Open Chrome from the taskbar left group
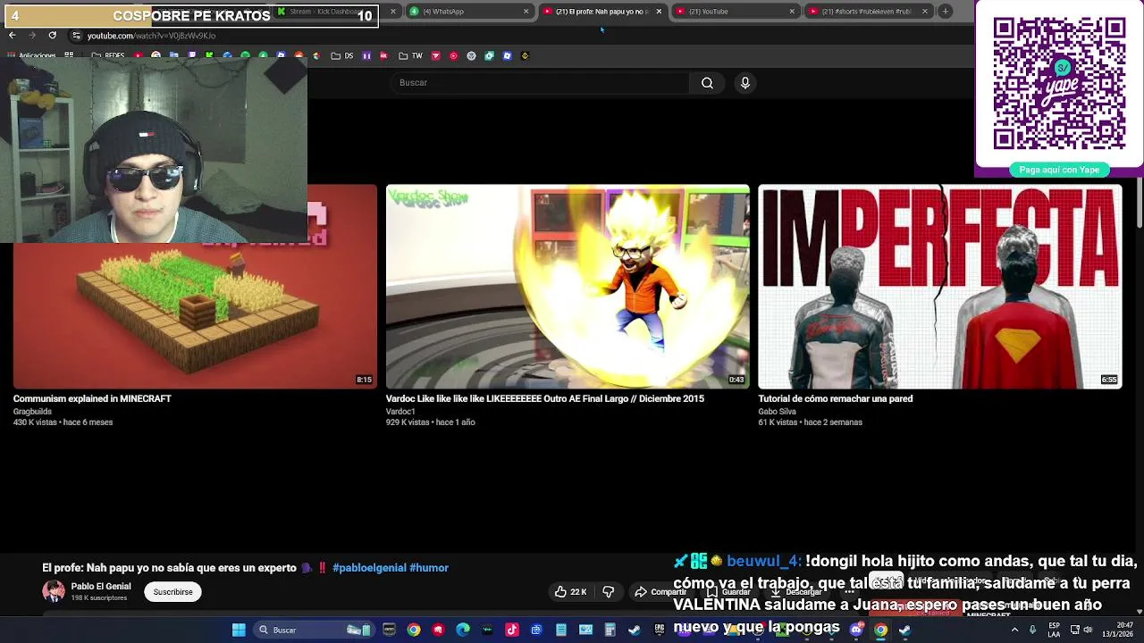1144x643 pixels. (414, 630)
